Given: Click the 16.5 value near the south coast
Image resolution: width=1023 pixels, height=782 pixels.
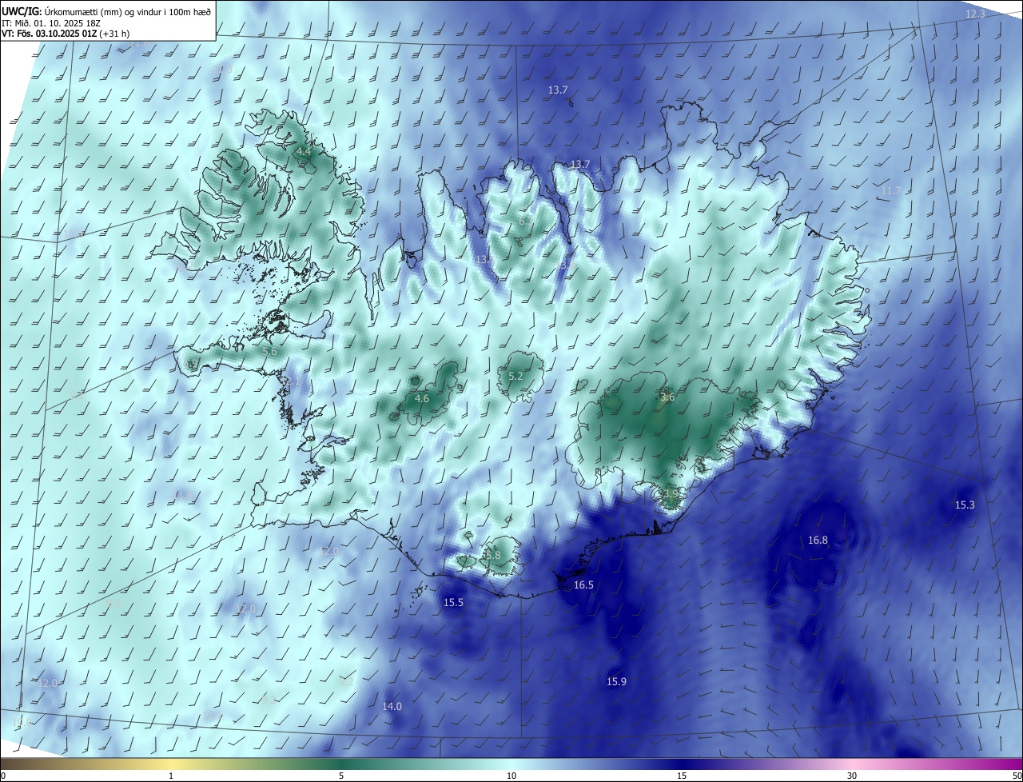Looking at the screenshot, I should [583, 585].
